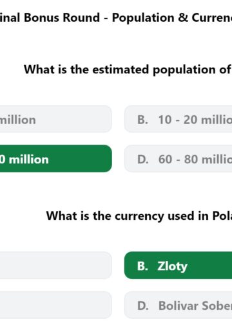The image size is (232, 324).
Task: Click the white letter B. before Zloty
Action: click(142, 266)
